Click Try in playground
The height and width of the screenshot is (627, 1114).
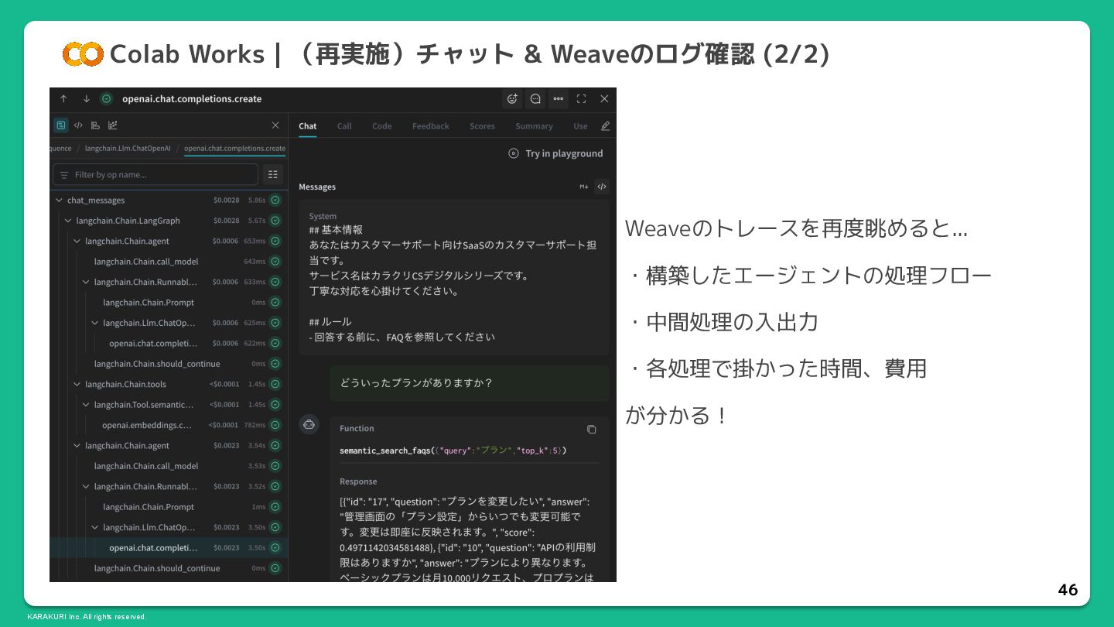(x=555, y=153)
